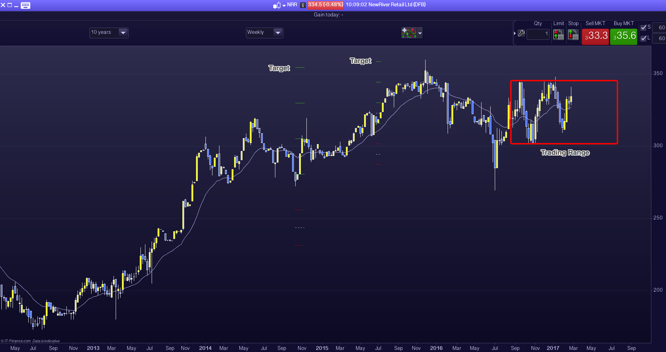
Task: Click Buy MKT button at 335.6
Action: tap(624, 36)
